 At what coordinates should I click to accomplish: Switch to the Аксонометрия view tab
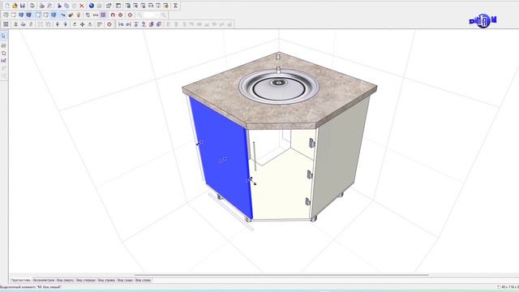(44, 280)
